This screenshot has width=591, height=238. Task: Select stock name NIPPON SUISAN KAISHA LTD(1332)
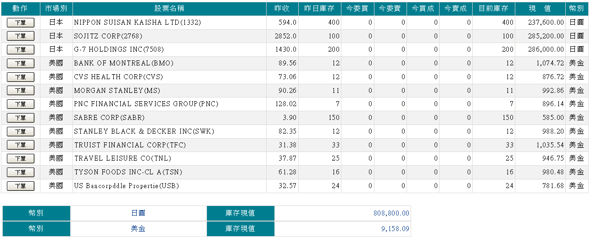coord(138,22)
